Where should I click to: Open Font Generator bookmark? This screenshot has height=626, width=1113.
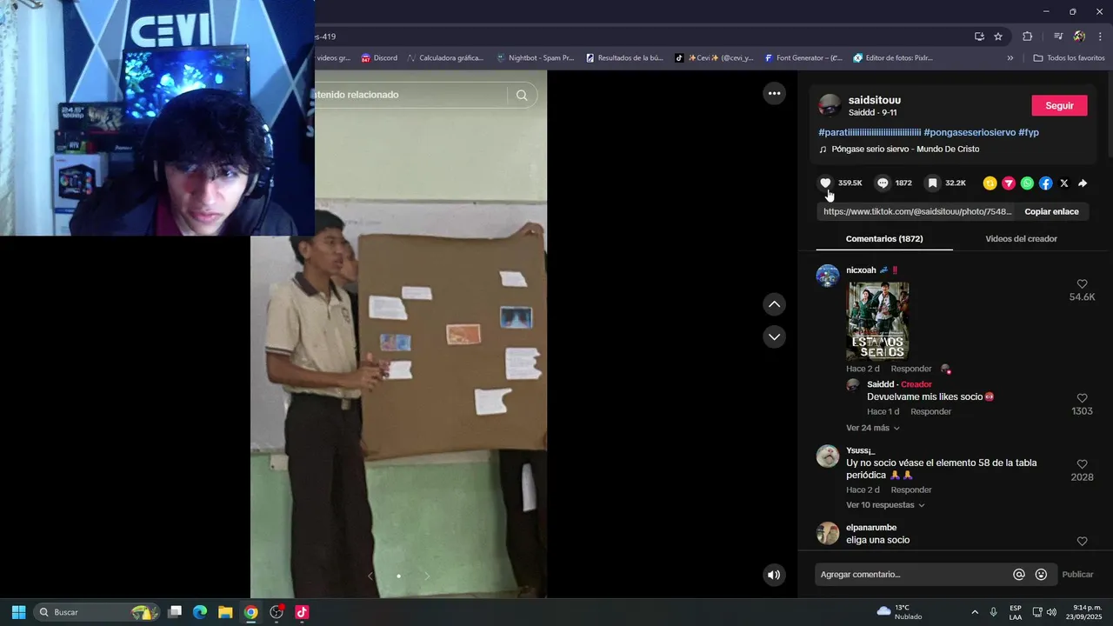(x=803, y=58)
